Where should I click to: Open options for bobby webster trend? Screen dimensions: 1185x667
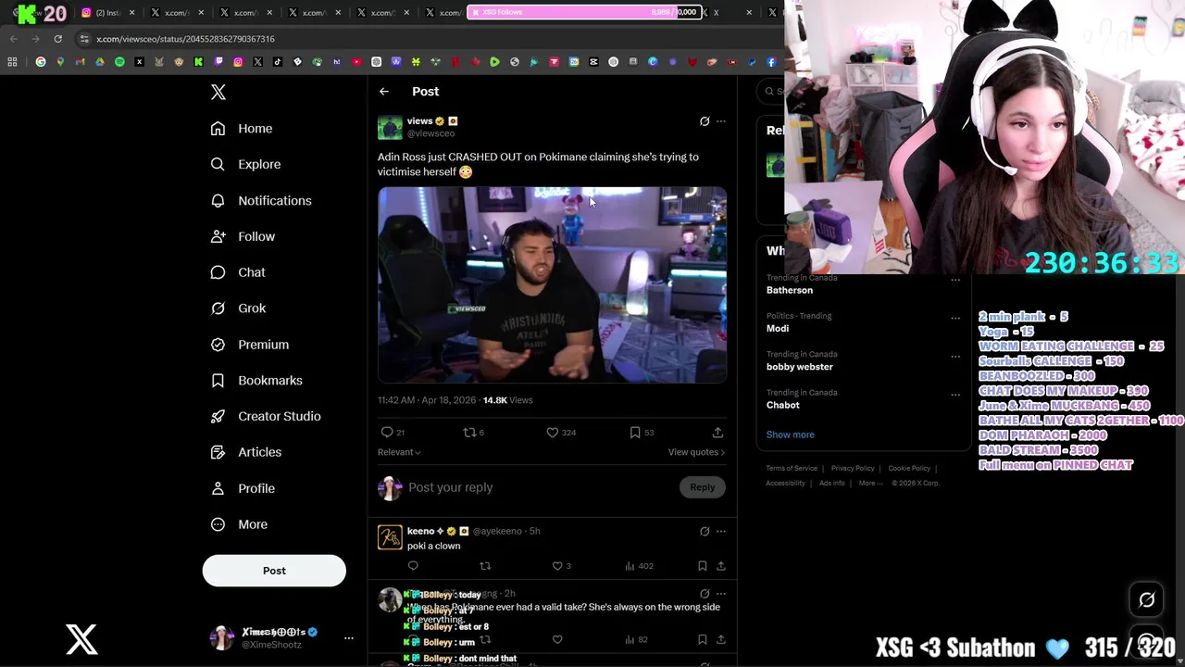coord(955,356)
